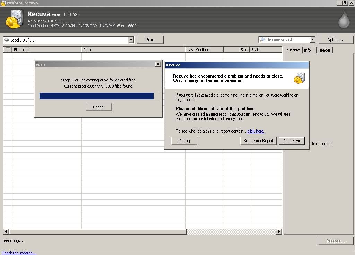Open the Options dialog
Screen dimensions: 355x255
click(x=336, y=40)
